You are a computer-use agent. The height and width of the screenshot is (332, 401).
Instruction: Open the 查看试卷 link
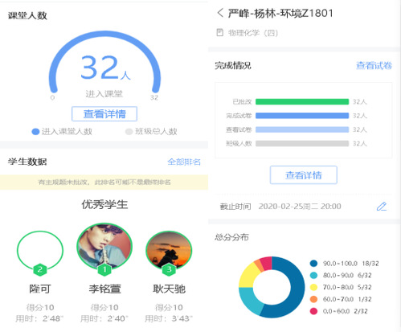374,65
